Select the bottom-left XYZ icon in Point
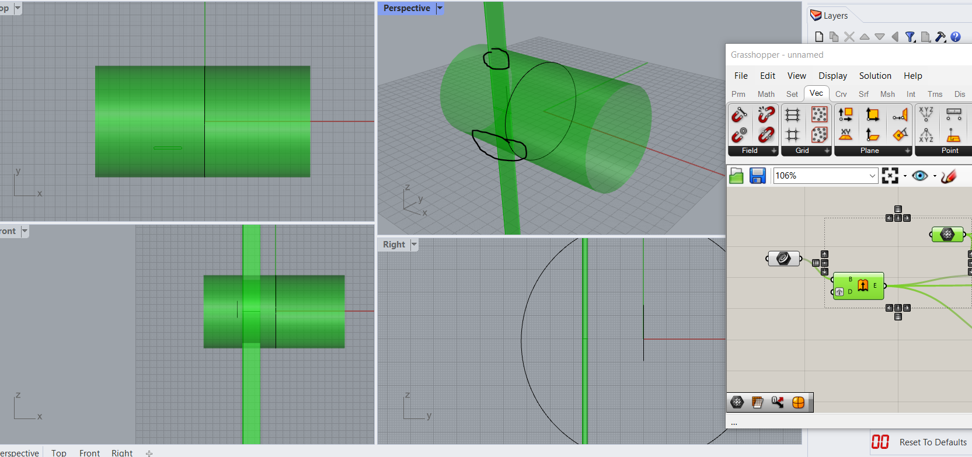The image size is (972, 457). [926, 135]
